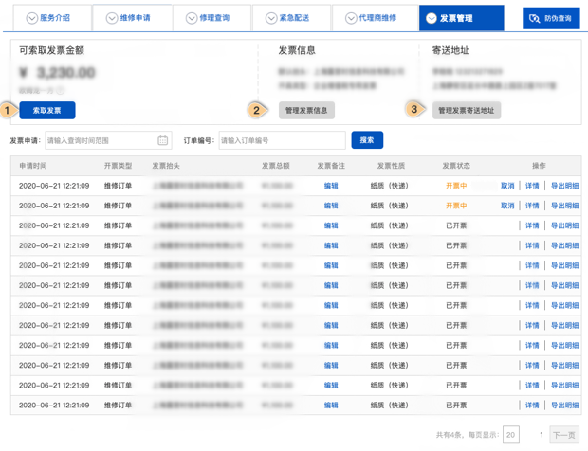The width and height of the screenshot is (588, 451).
Task: Click the chevron icon on 代理商维修 tab
Action: pyautogui.click(x=352, y=18)
